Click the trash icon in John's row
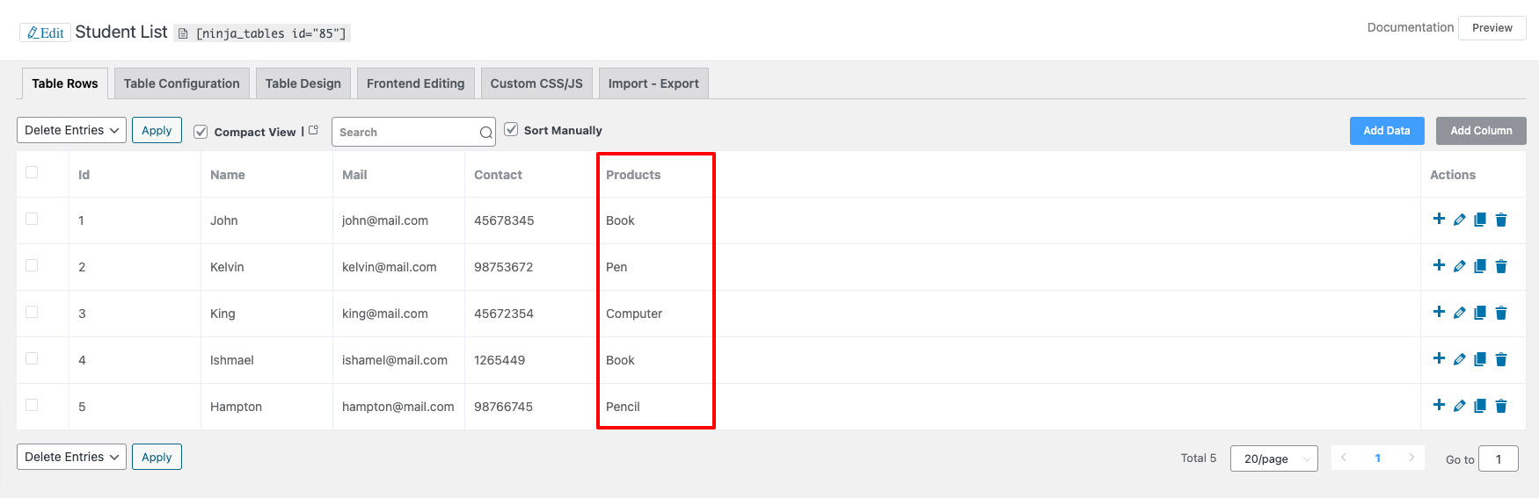This screenshot has height=498, width=1539. pos(1501,220)
